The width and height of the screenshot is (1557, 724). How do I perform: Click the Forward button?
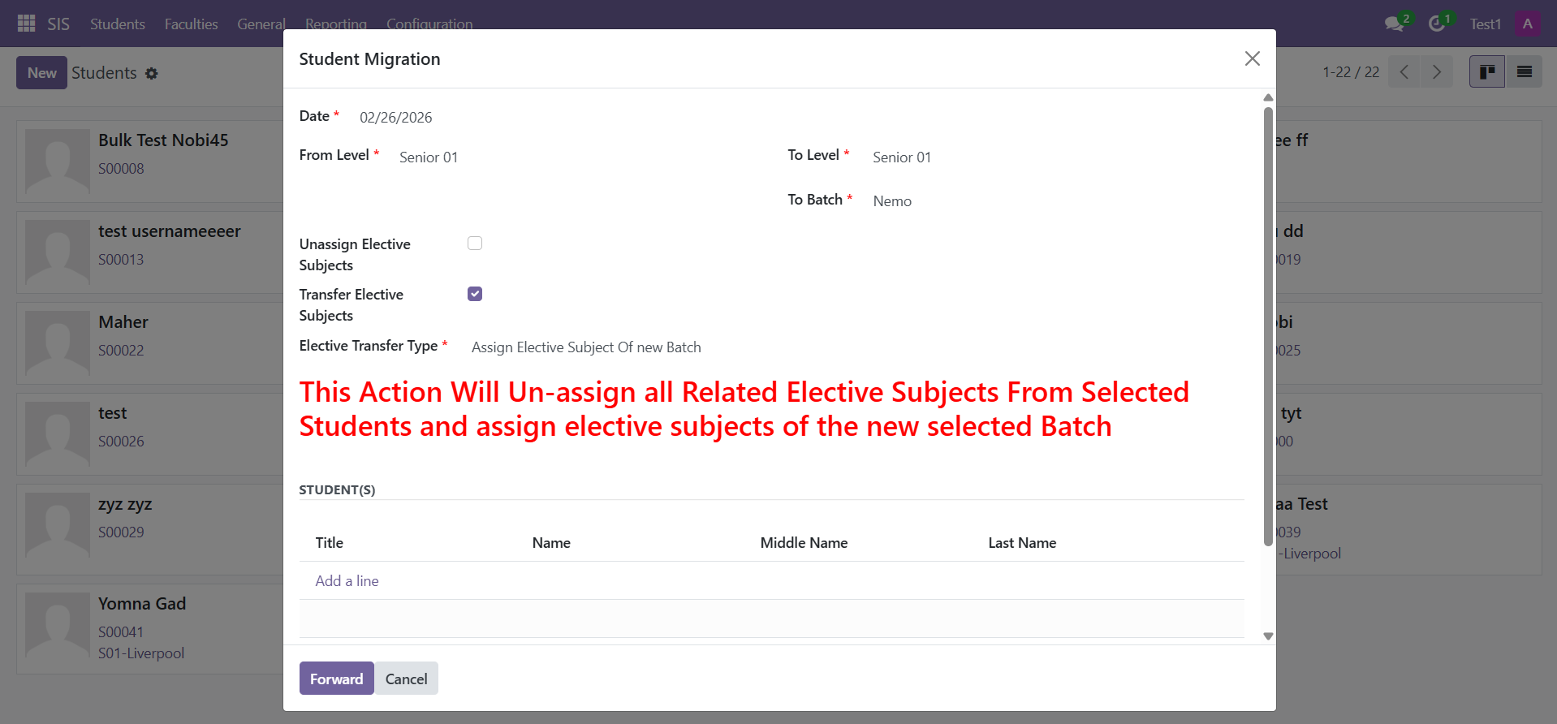click(336, 679)
